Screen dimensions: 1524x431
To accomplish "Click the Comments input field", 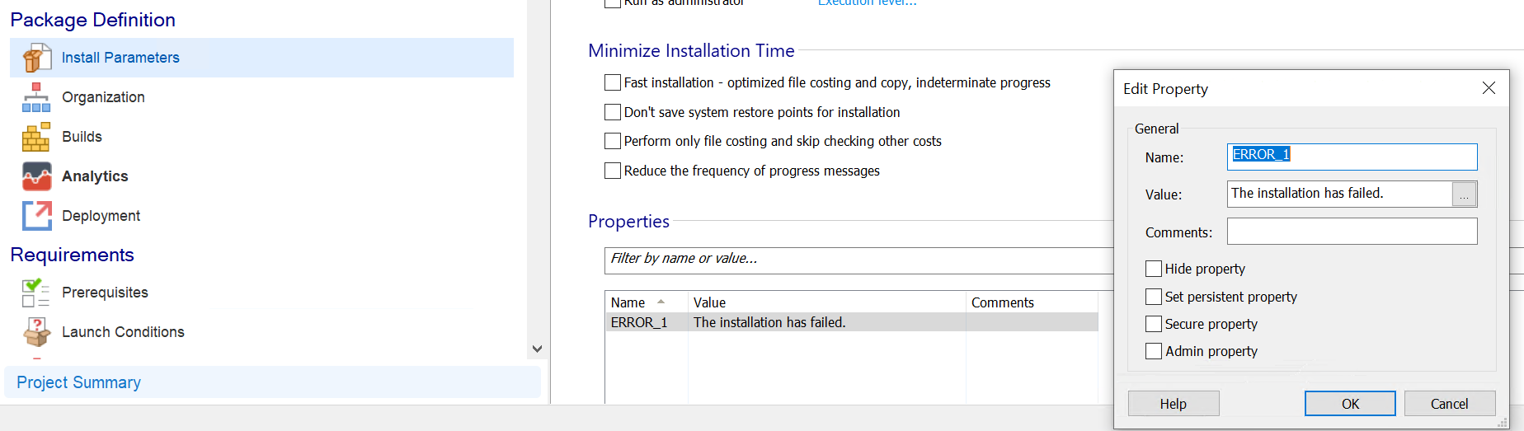I will pyautogui.click(x=1352, y=232).
